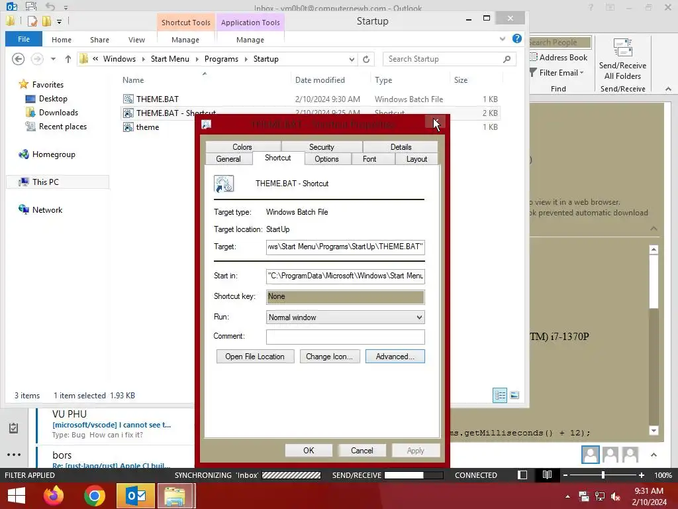Collapse the Outlook ribbon arrow
Screen dimensions: 678x509
click(668, 89)
